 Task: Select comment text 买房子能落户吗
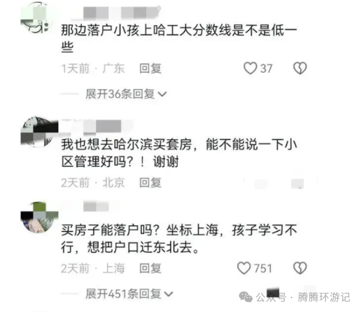(110, 230)
